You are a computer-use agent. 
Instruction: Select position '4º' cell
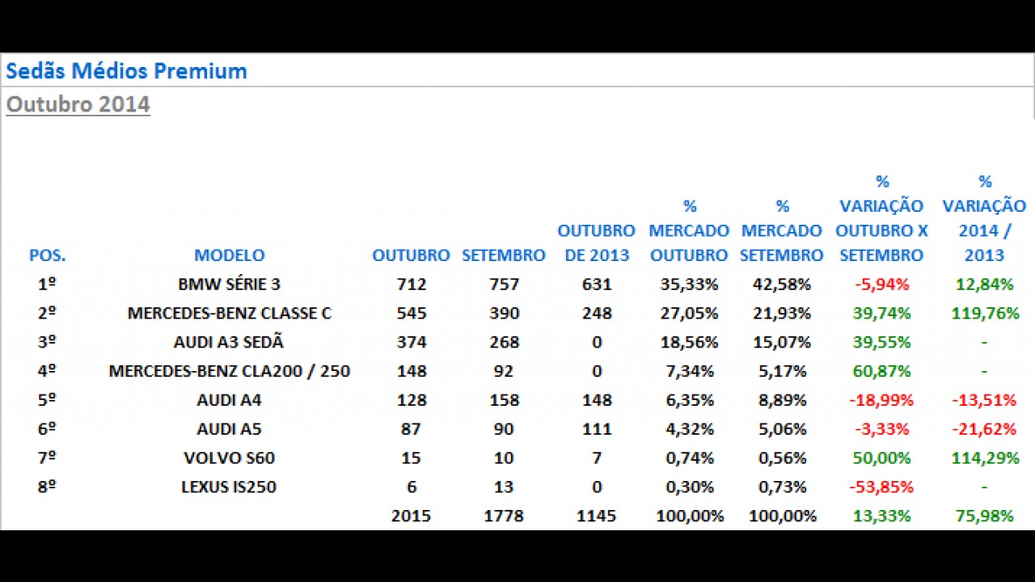click(x=48, y=372)
